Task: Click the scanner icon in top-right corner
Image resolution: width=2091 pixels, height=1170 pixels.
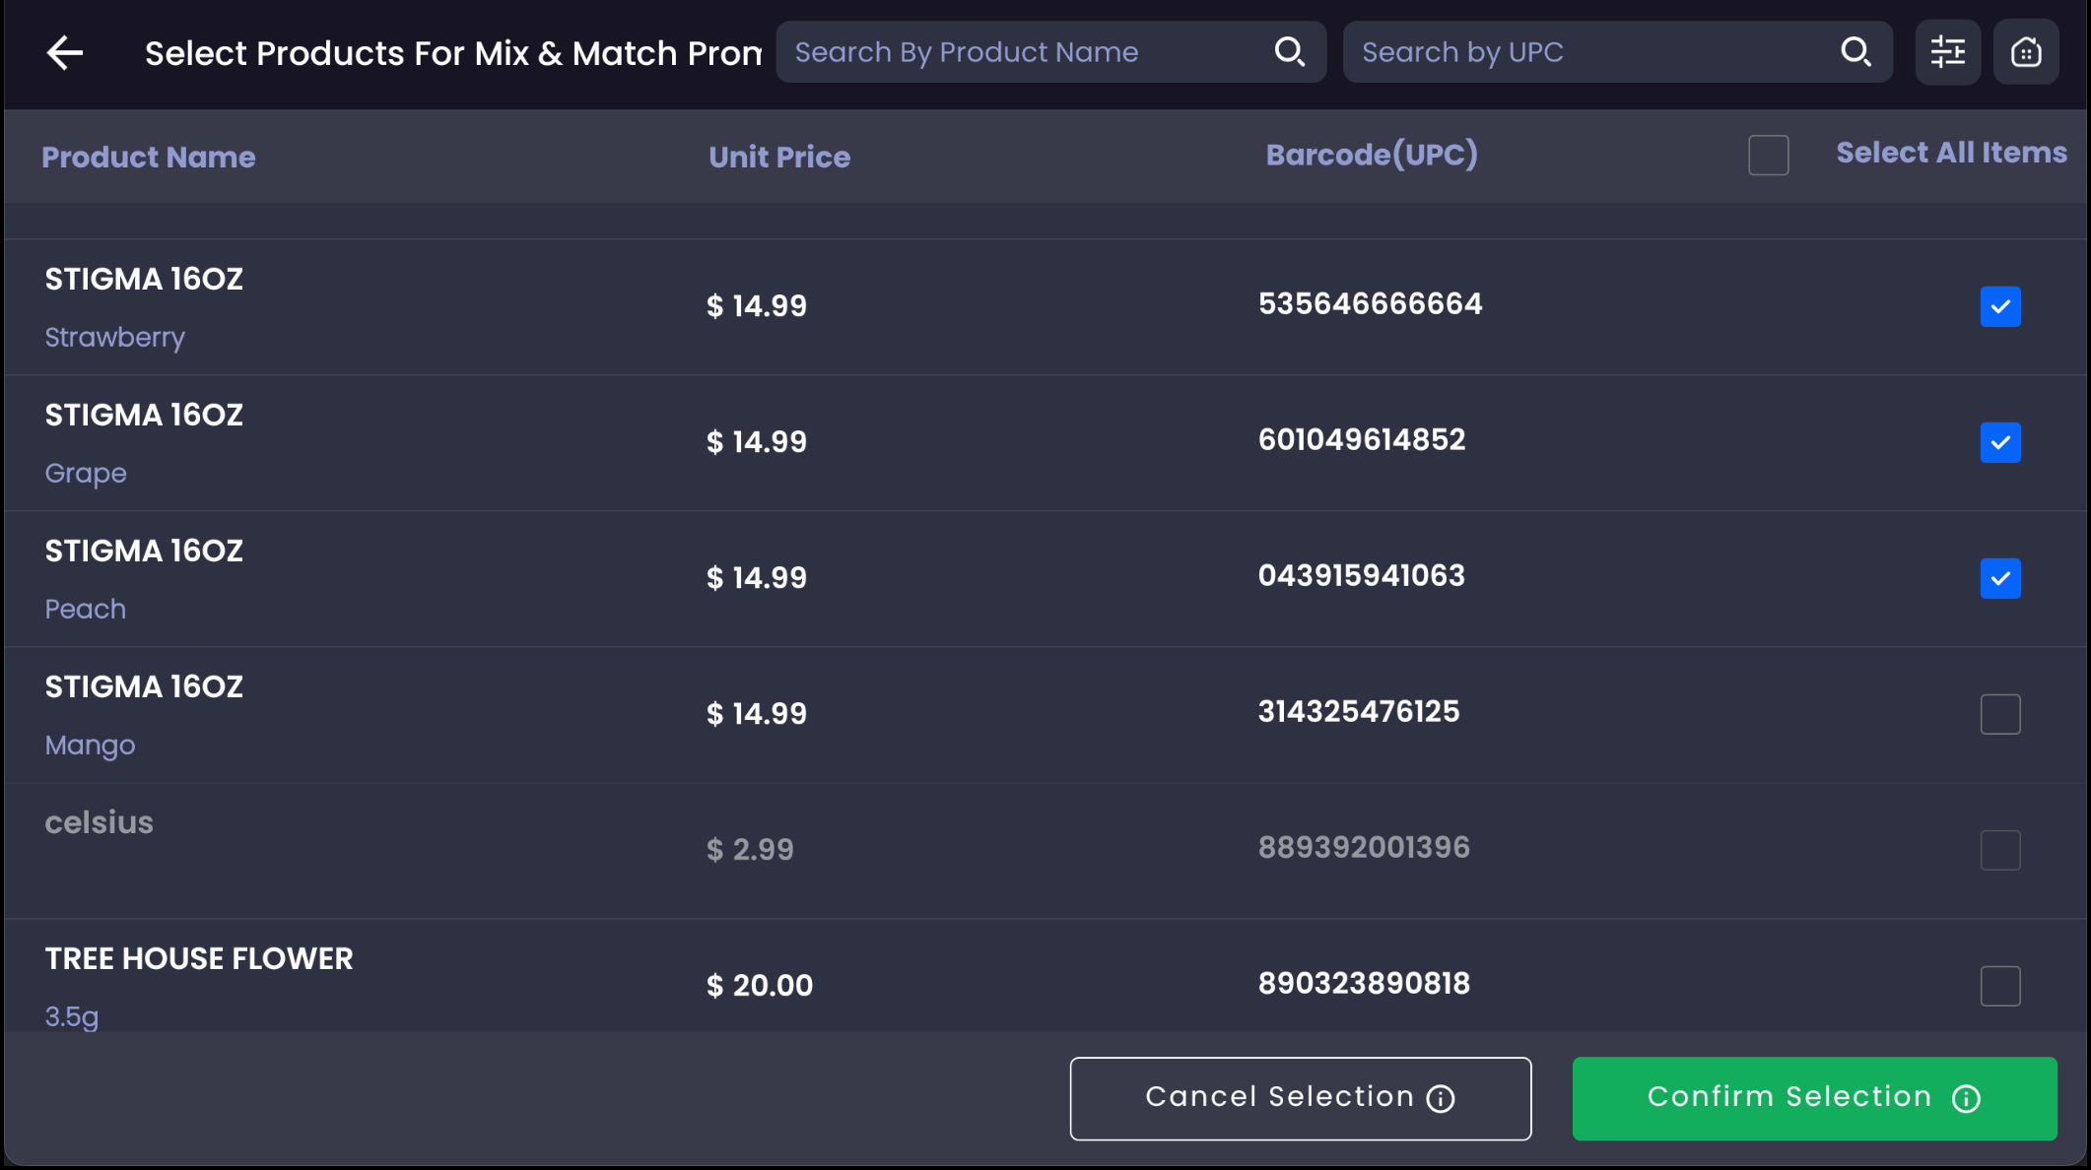Action: coord(2025,52)
